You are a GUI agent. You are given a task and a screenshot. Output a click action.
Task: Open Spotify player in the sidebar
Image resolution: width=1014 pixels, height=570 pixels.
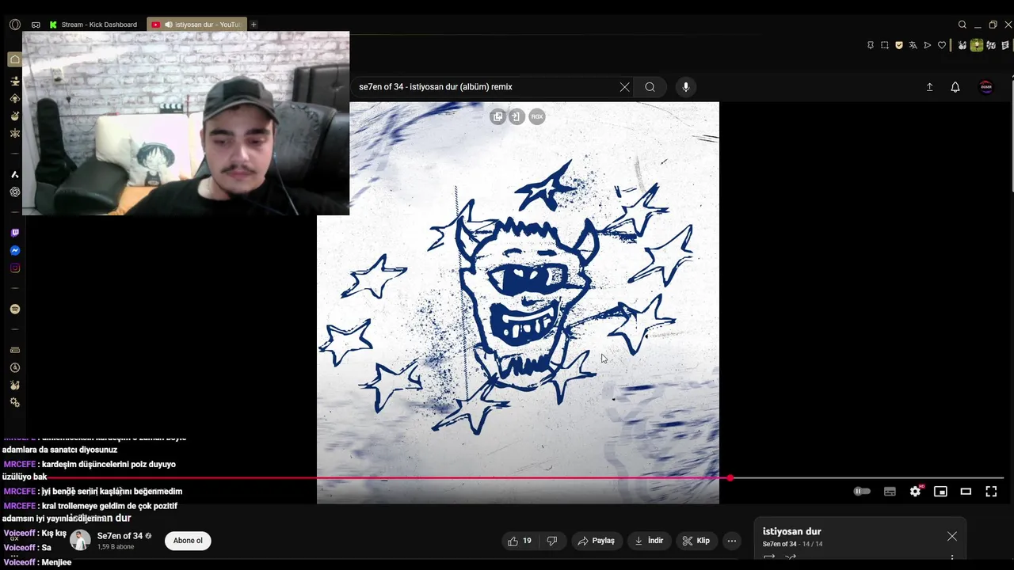[15, 309]
